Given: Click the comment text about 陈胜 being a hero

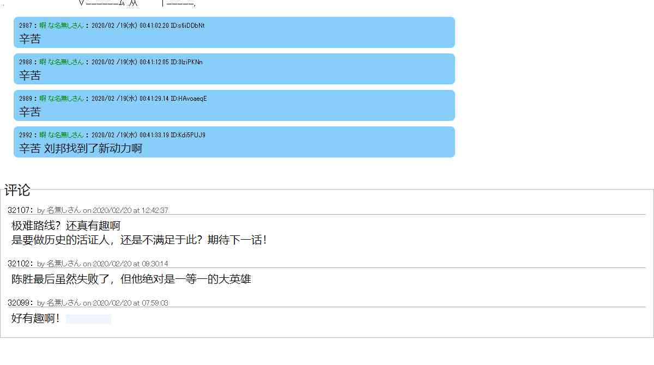Looking at the screenshot, I should click(x=131, y=279).
